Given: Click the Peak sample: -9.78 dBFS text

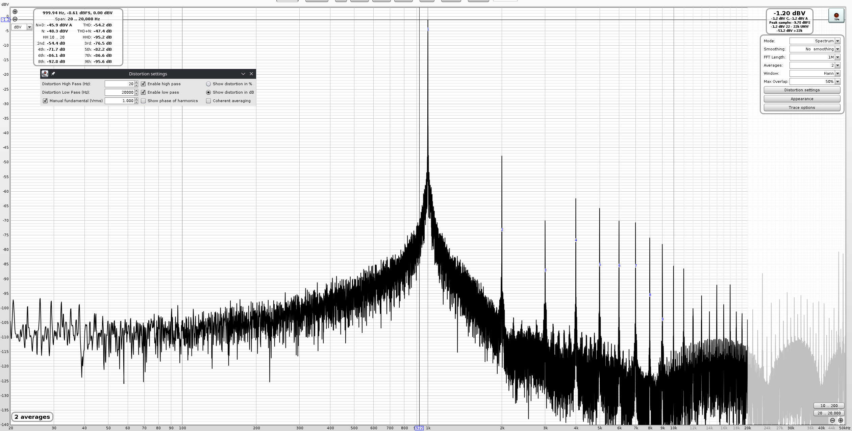Looking at the screenshot, I should pyautogui.click(x=790, y=23).
